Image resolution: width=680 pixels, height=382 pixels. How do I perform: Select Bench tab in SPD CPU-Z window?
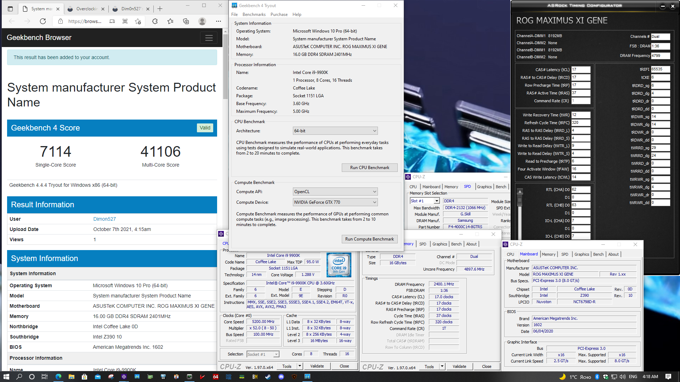(501, 187)
